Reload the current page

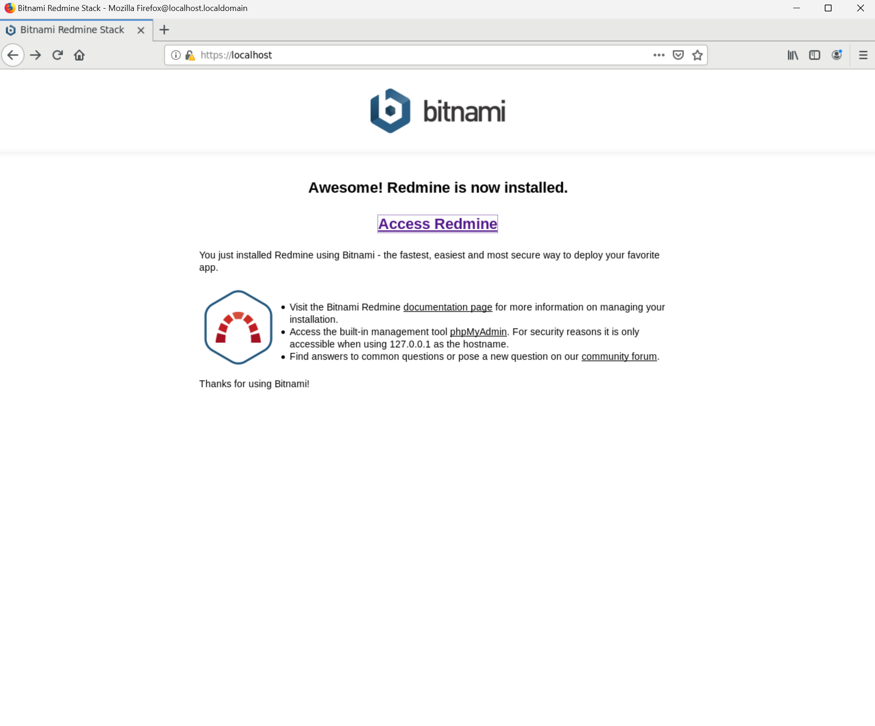[57, 55]
